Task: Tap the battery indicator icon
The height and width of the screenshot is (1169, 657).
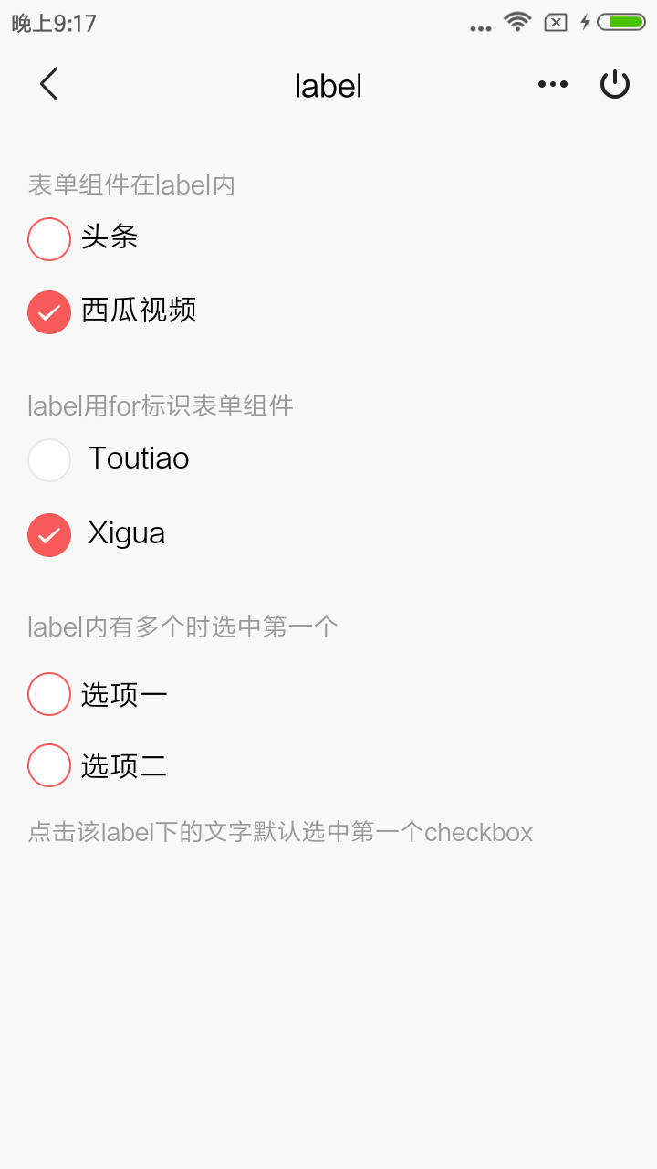Action: tap(621, 22)
